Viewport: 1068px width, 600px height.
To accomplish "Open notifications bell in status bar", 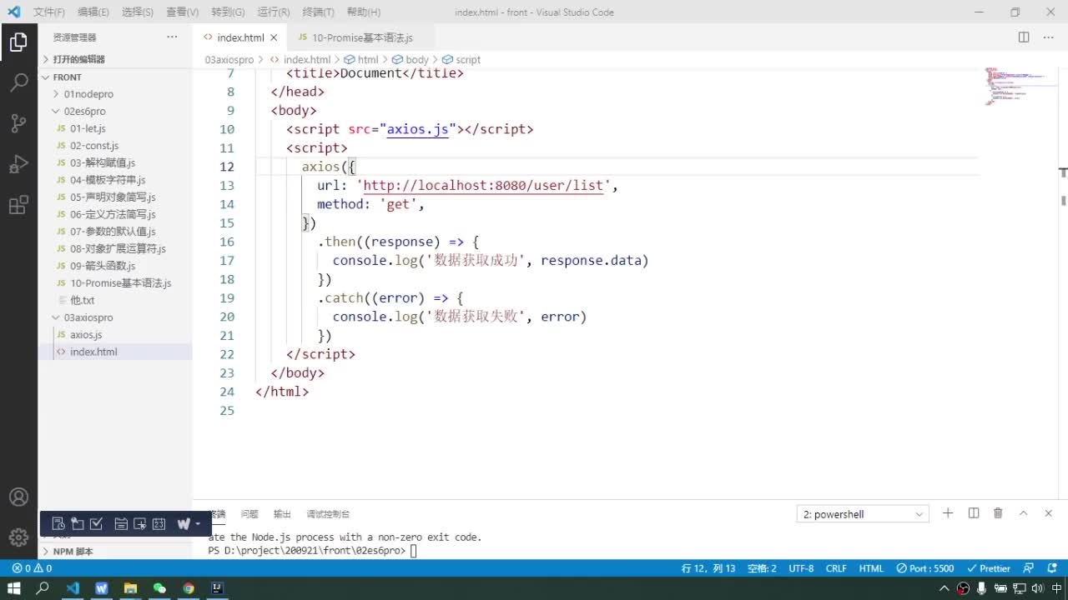I will [1052, 568].
